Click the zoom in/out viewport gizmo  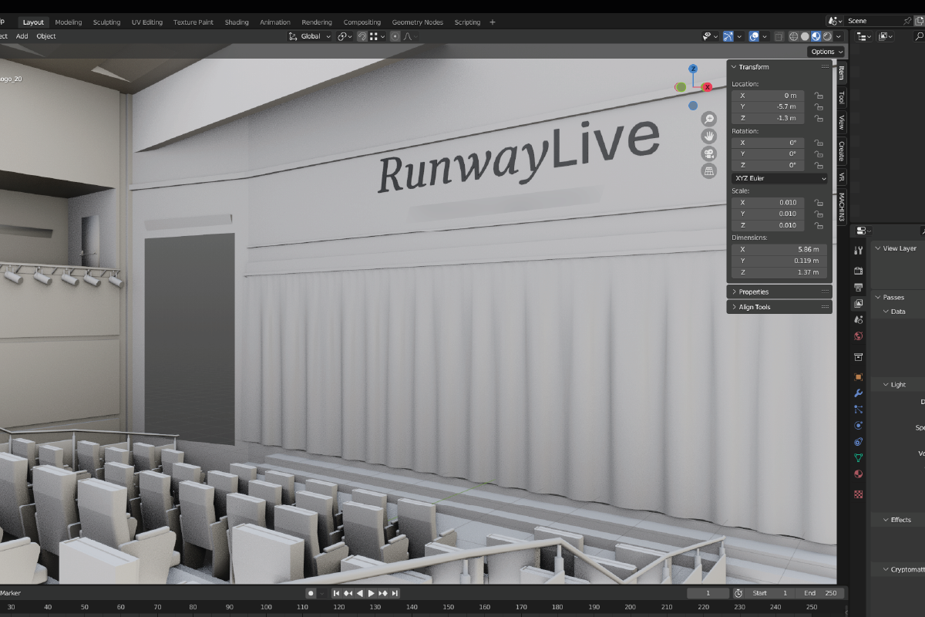[708, 119]
